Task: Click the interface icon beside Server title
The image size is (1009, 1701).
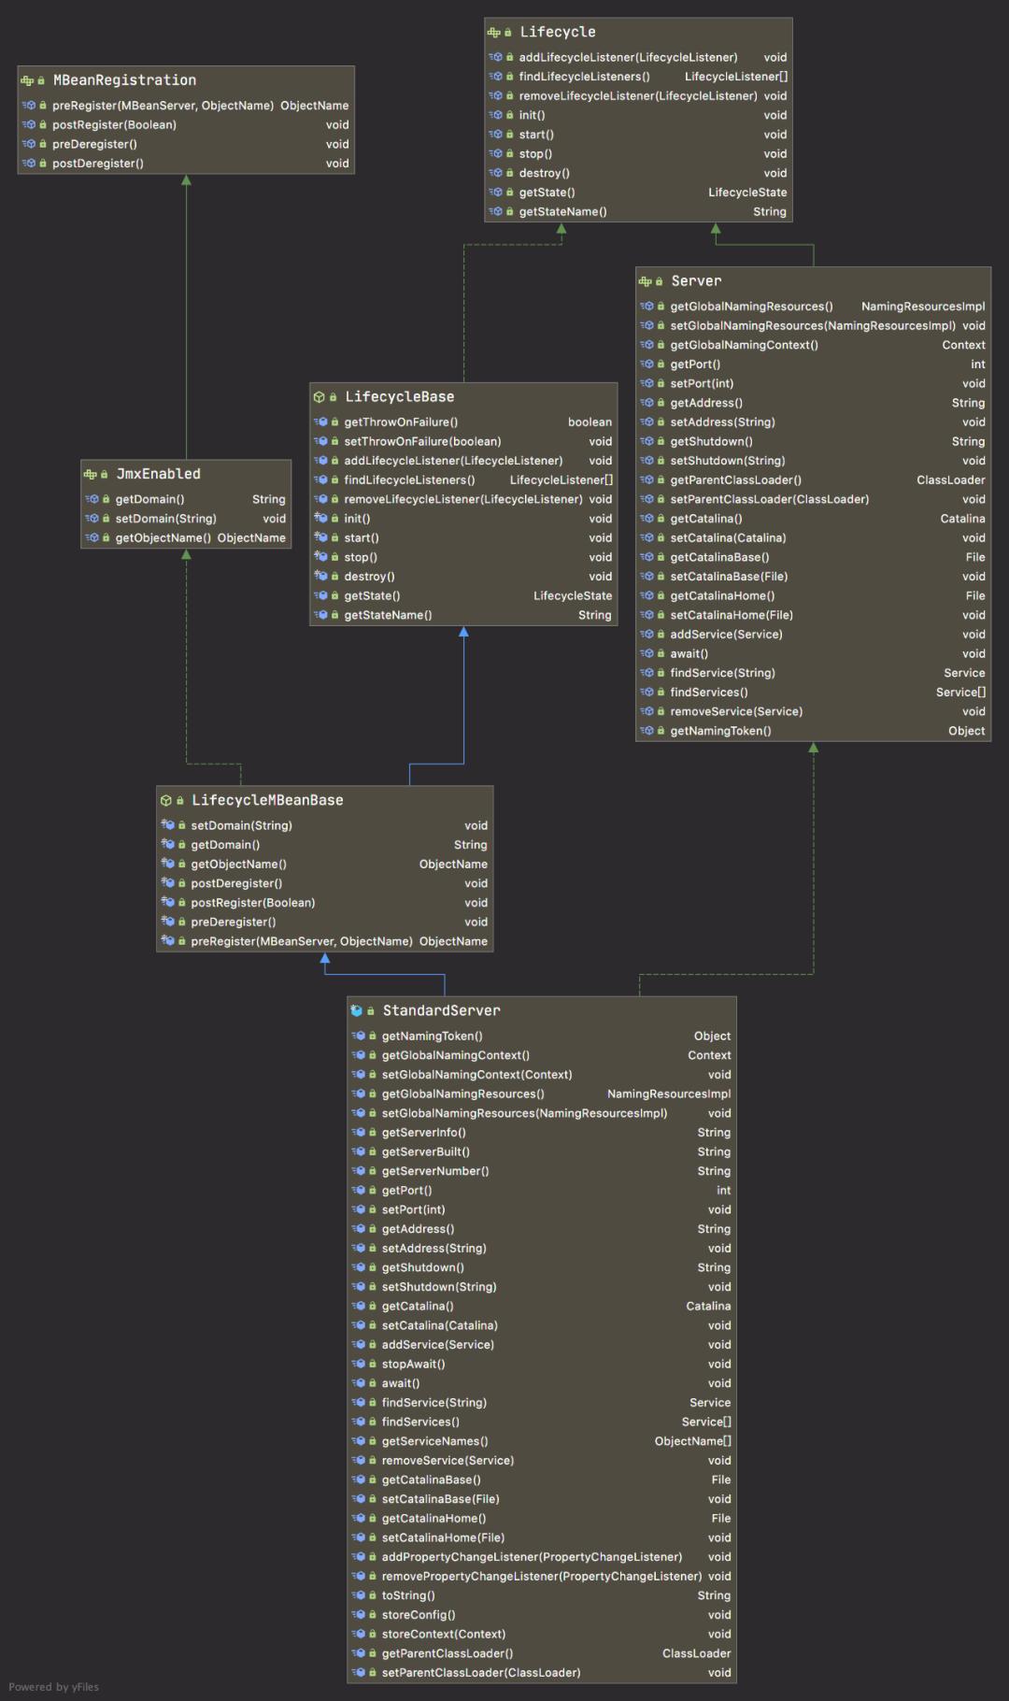Action: point(645,281)
